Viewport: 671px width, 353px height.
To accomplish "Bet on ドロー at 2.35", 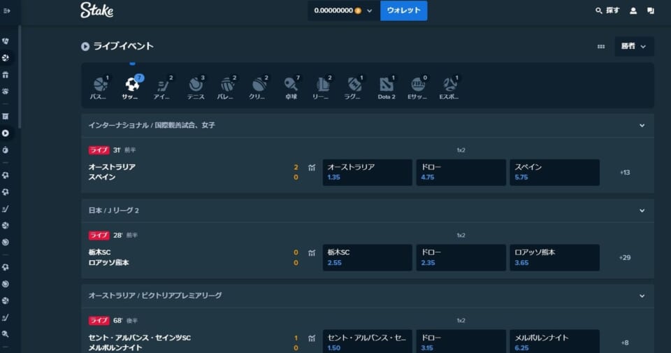I will (461, 257).
